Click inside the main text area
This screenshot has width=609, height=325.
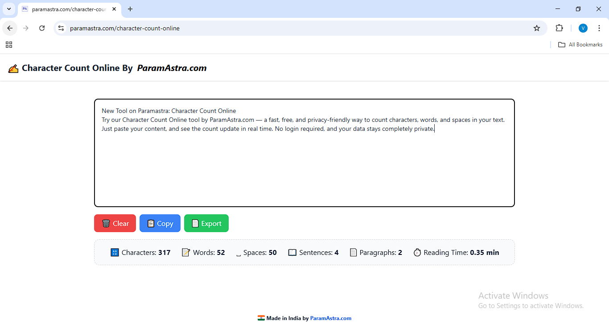coord(304,153)
